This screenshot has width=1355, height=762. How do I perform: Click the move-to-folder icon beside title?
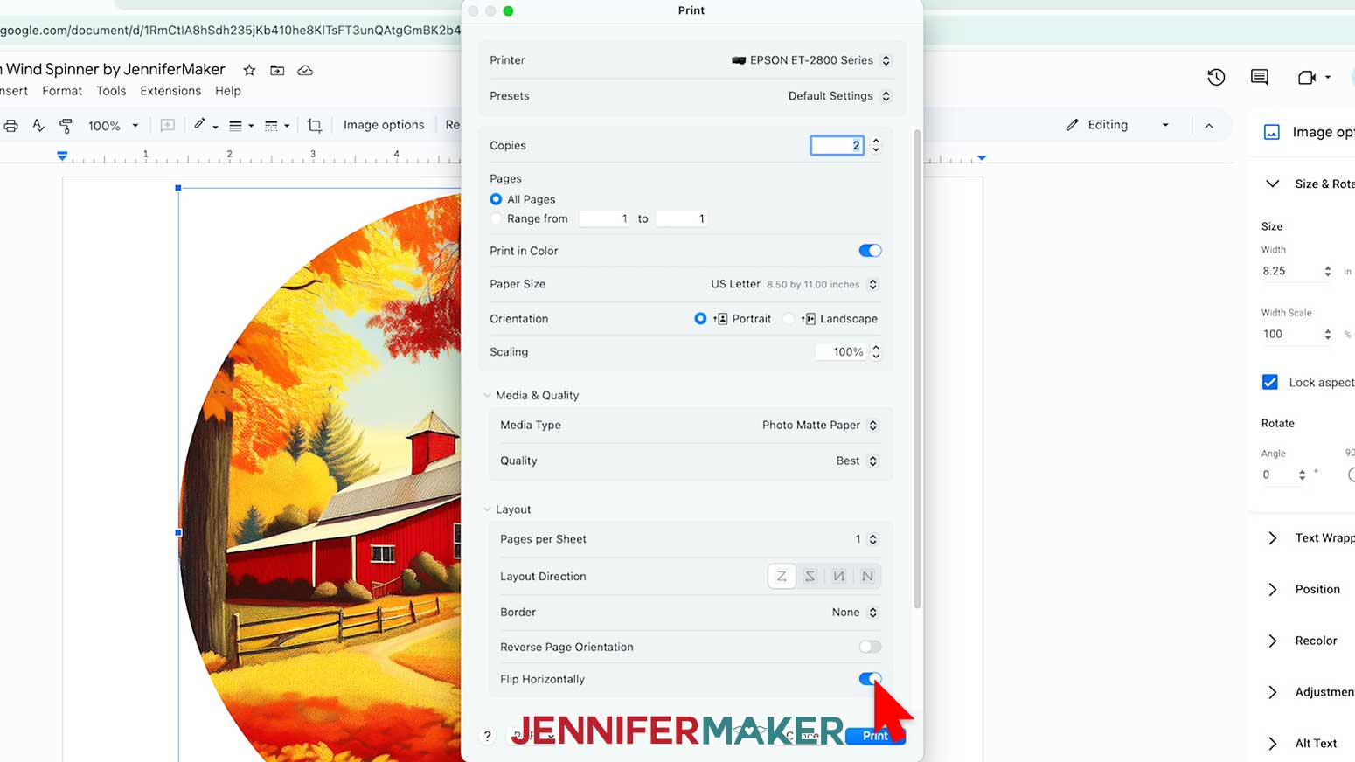click(277, 70)
